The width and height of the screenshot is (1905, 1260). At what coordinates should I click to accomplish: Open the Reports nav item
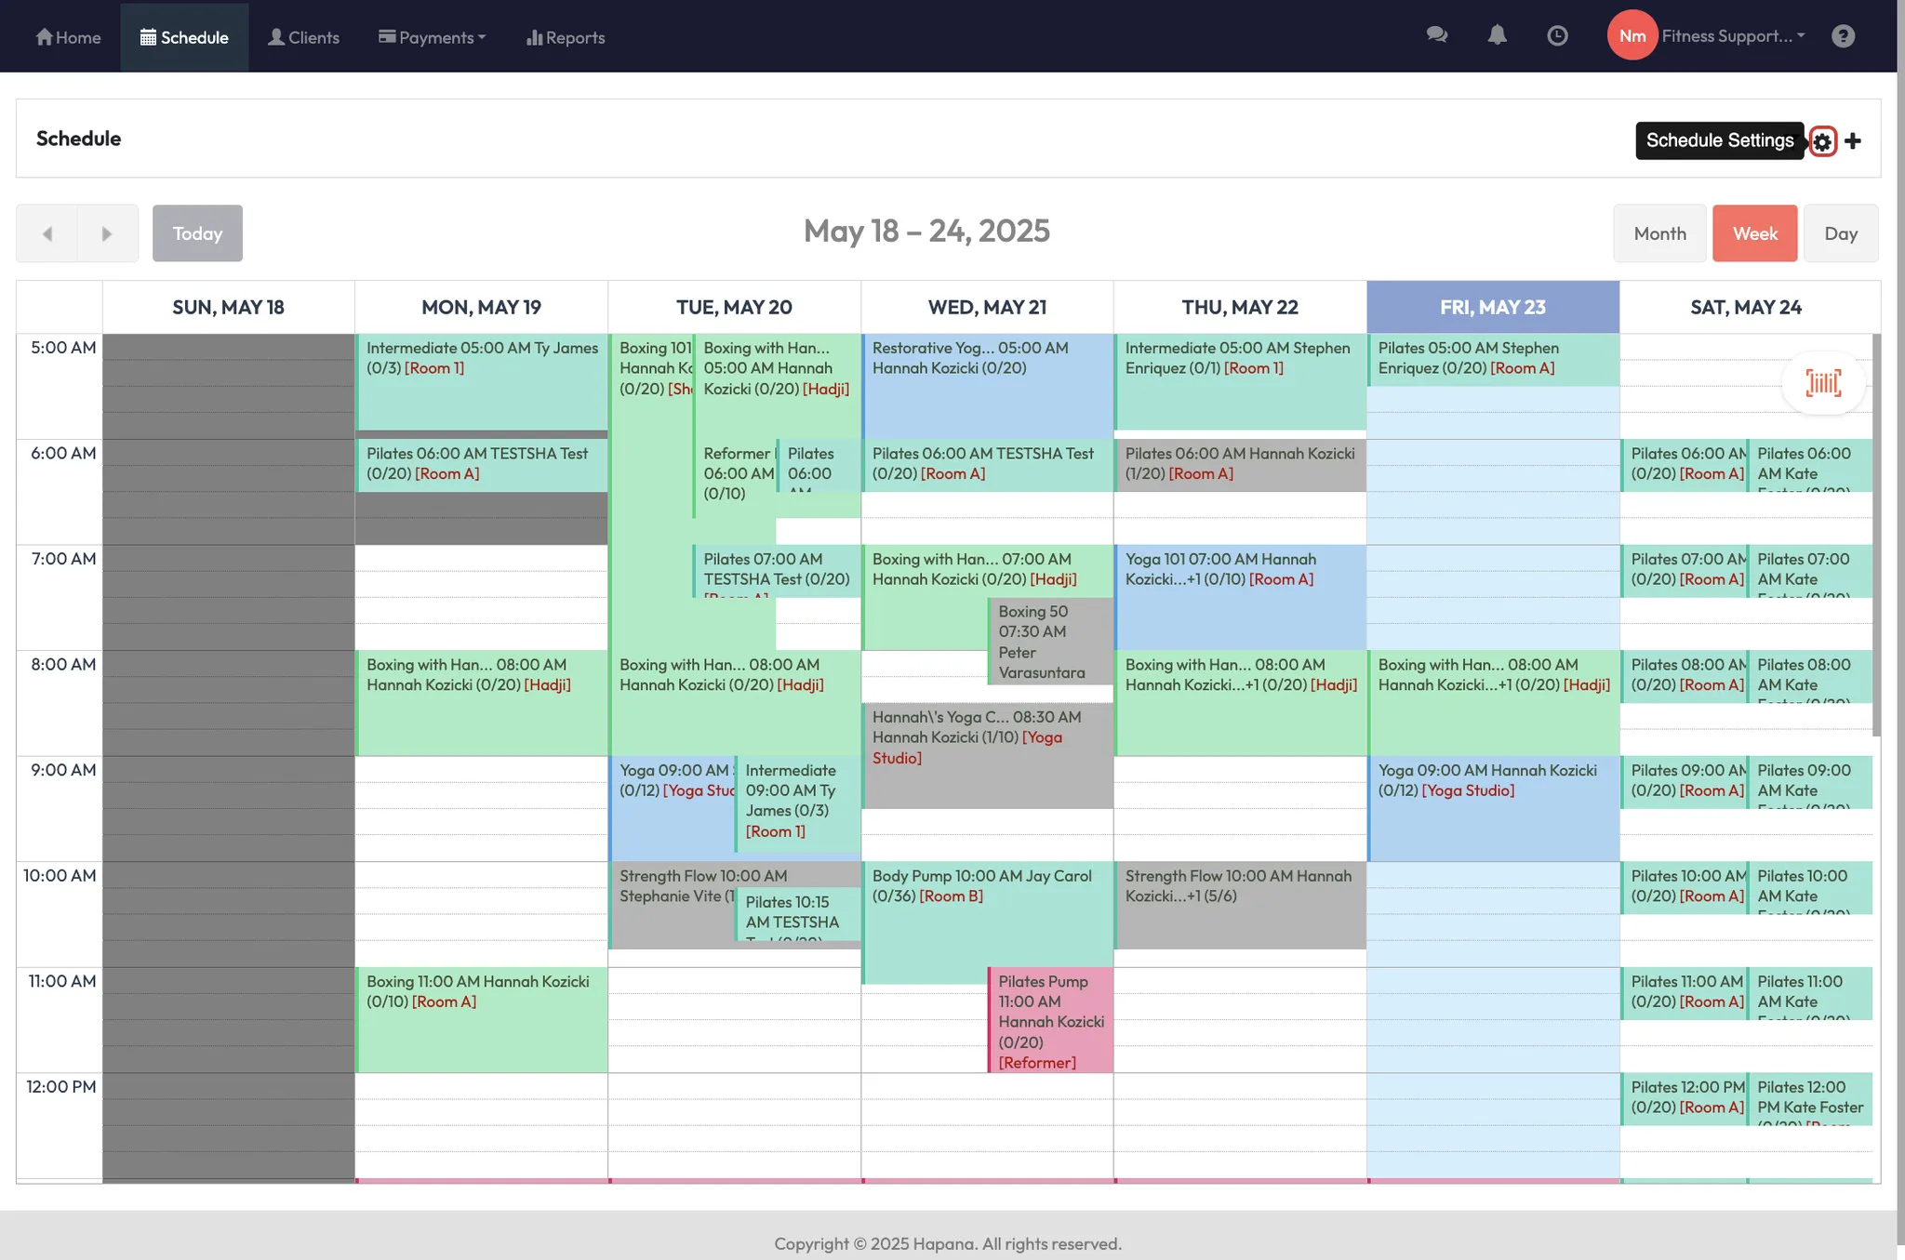(566, 37)
